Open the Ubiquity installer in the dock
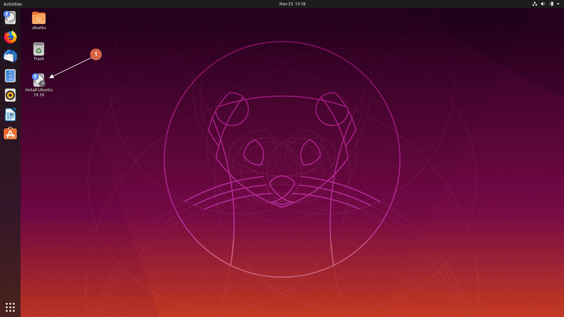This screenshot has width=564, height=317. click(10, 18)
